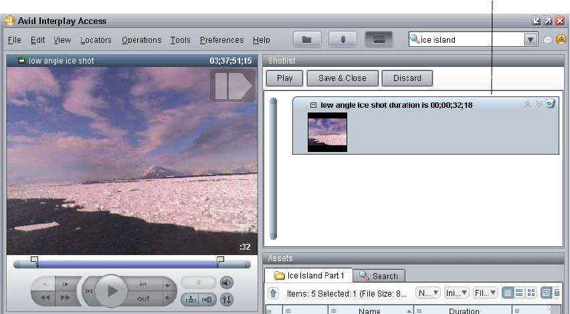Click the mark-out flag on position bar

click(x=220, y=261)
